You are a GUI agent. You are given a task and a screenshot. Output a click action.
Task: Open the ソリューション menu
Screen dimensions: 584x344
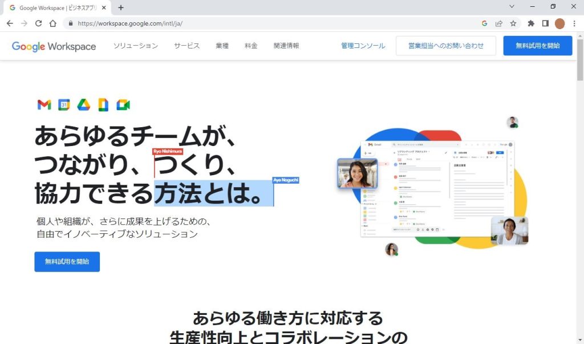coord(136,46)
